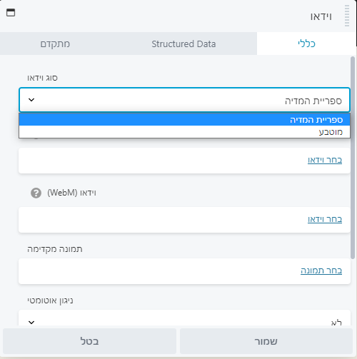The width and height of the screenshot is (357, 359).
Task: Click the dotted drag handle beside the וידאו title
Action: click(347, 16)
